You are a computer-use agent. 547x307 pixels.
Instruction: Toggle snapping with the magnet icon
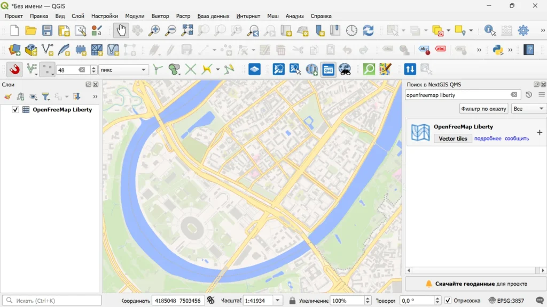tap(14, 69)
